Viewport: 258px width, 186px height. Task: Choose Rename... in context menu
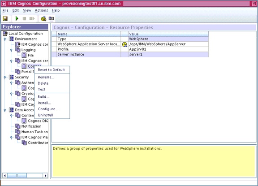52,77
